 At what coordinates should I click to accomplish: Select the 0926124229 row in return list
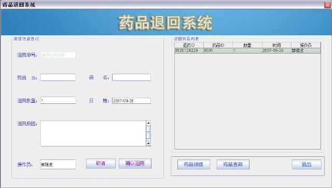coord(247,50)
